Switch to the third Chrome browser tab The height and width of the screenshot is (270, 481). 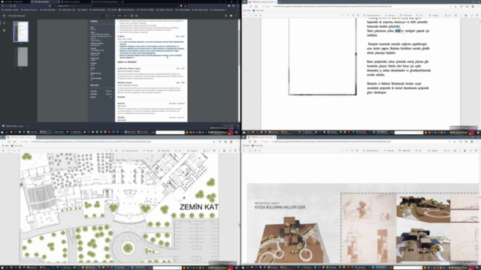tap(75, 1)
